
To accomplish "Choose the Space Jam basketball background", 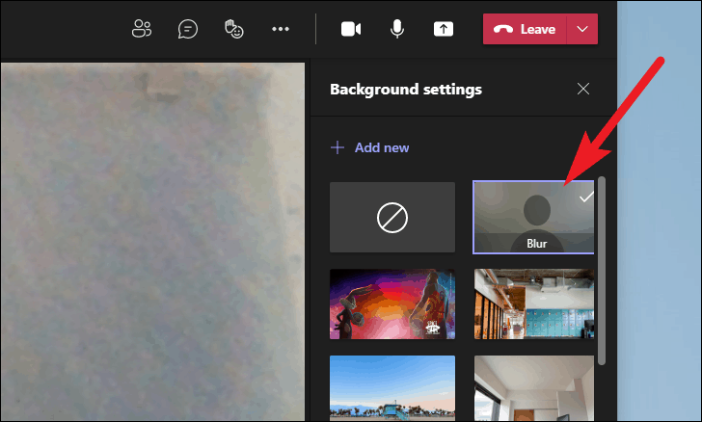I will [392, 303].
